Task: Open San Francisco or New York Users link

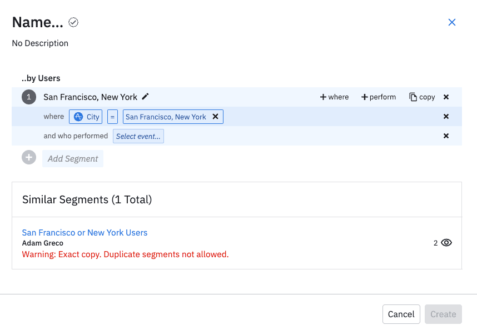Action: tap(85, 233)
